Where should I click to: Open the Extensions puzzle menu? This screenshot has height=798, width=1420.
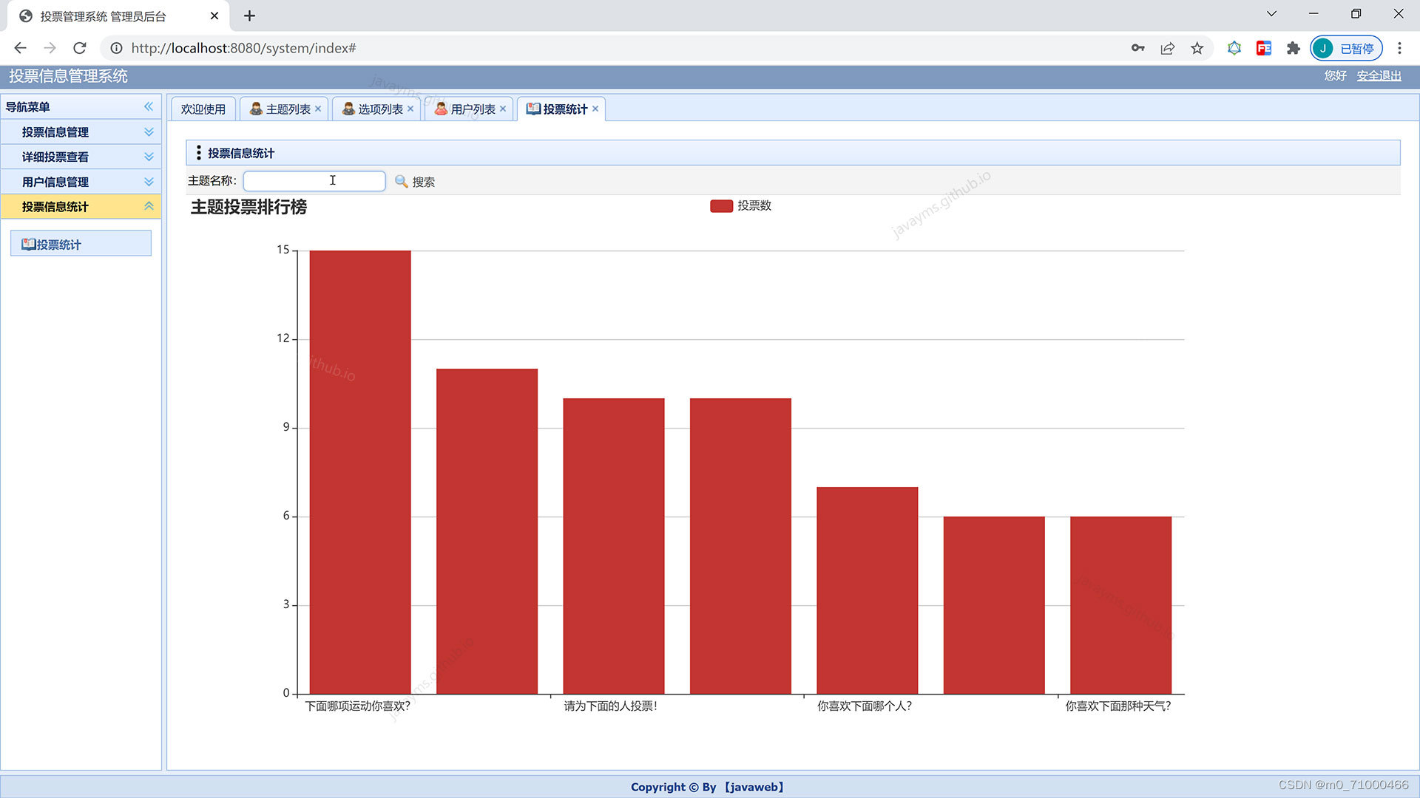click(1294, 48)
